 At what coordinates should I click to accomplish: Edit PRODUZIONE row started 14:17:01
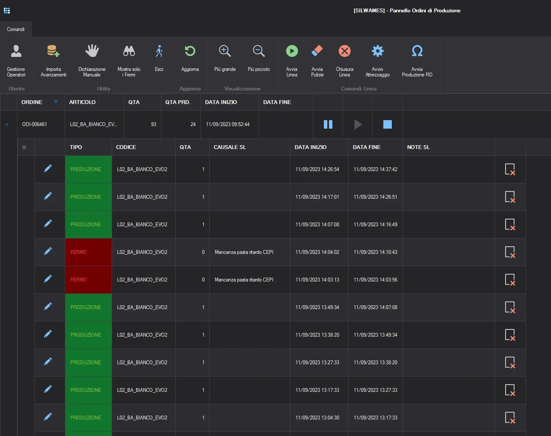point(48,196)
